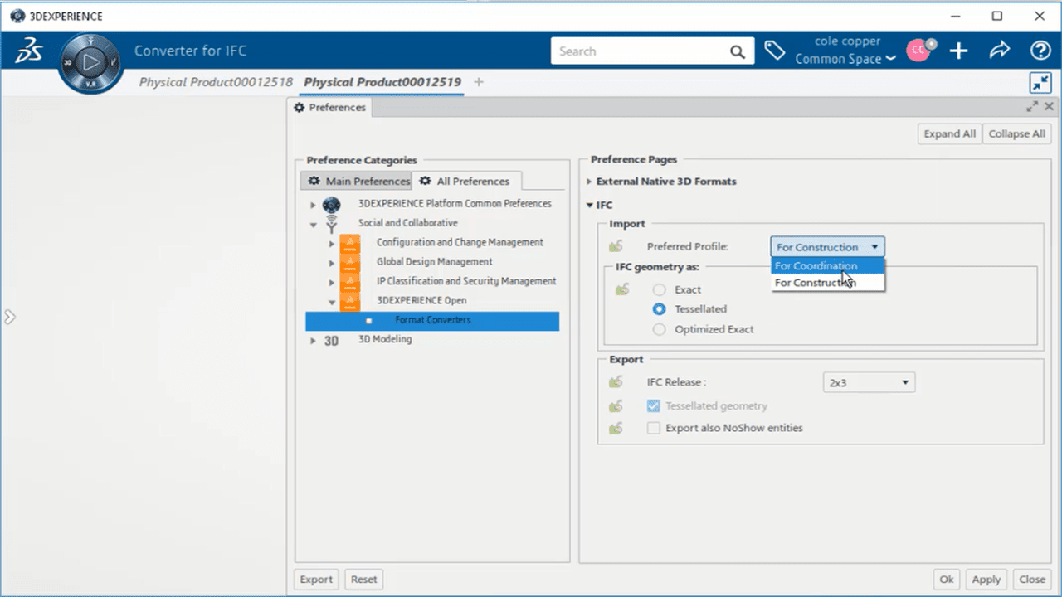Open the IFC Release 2x3 dropdown

(869, 382)
